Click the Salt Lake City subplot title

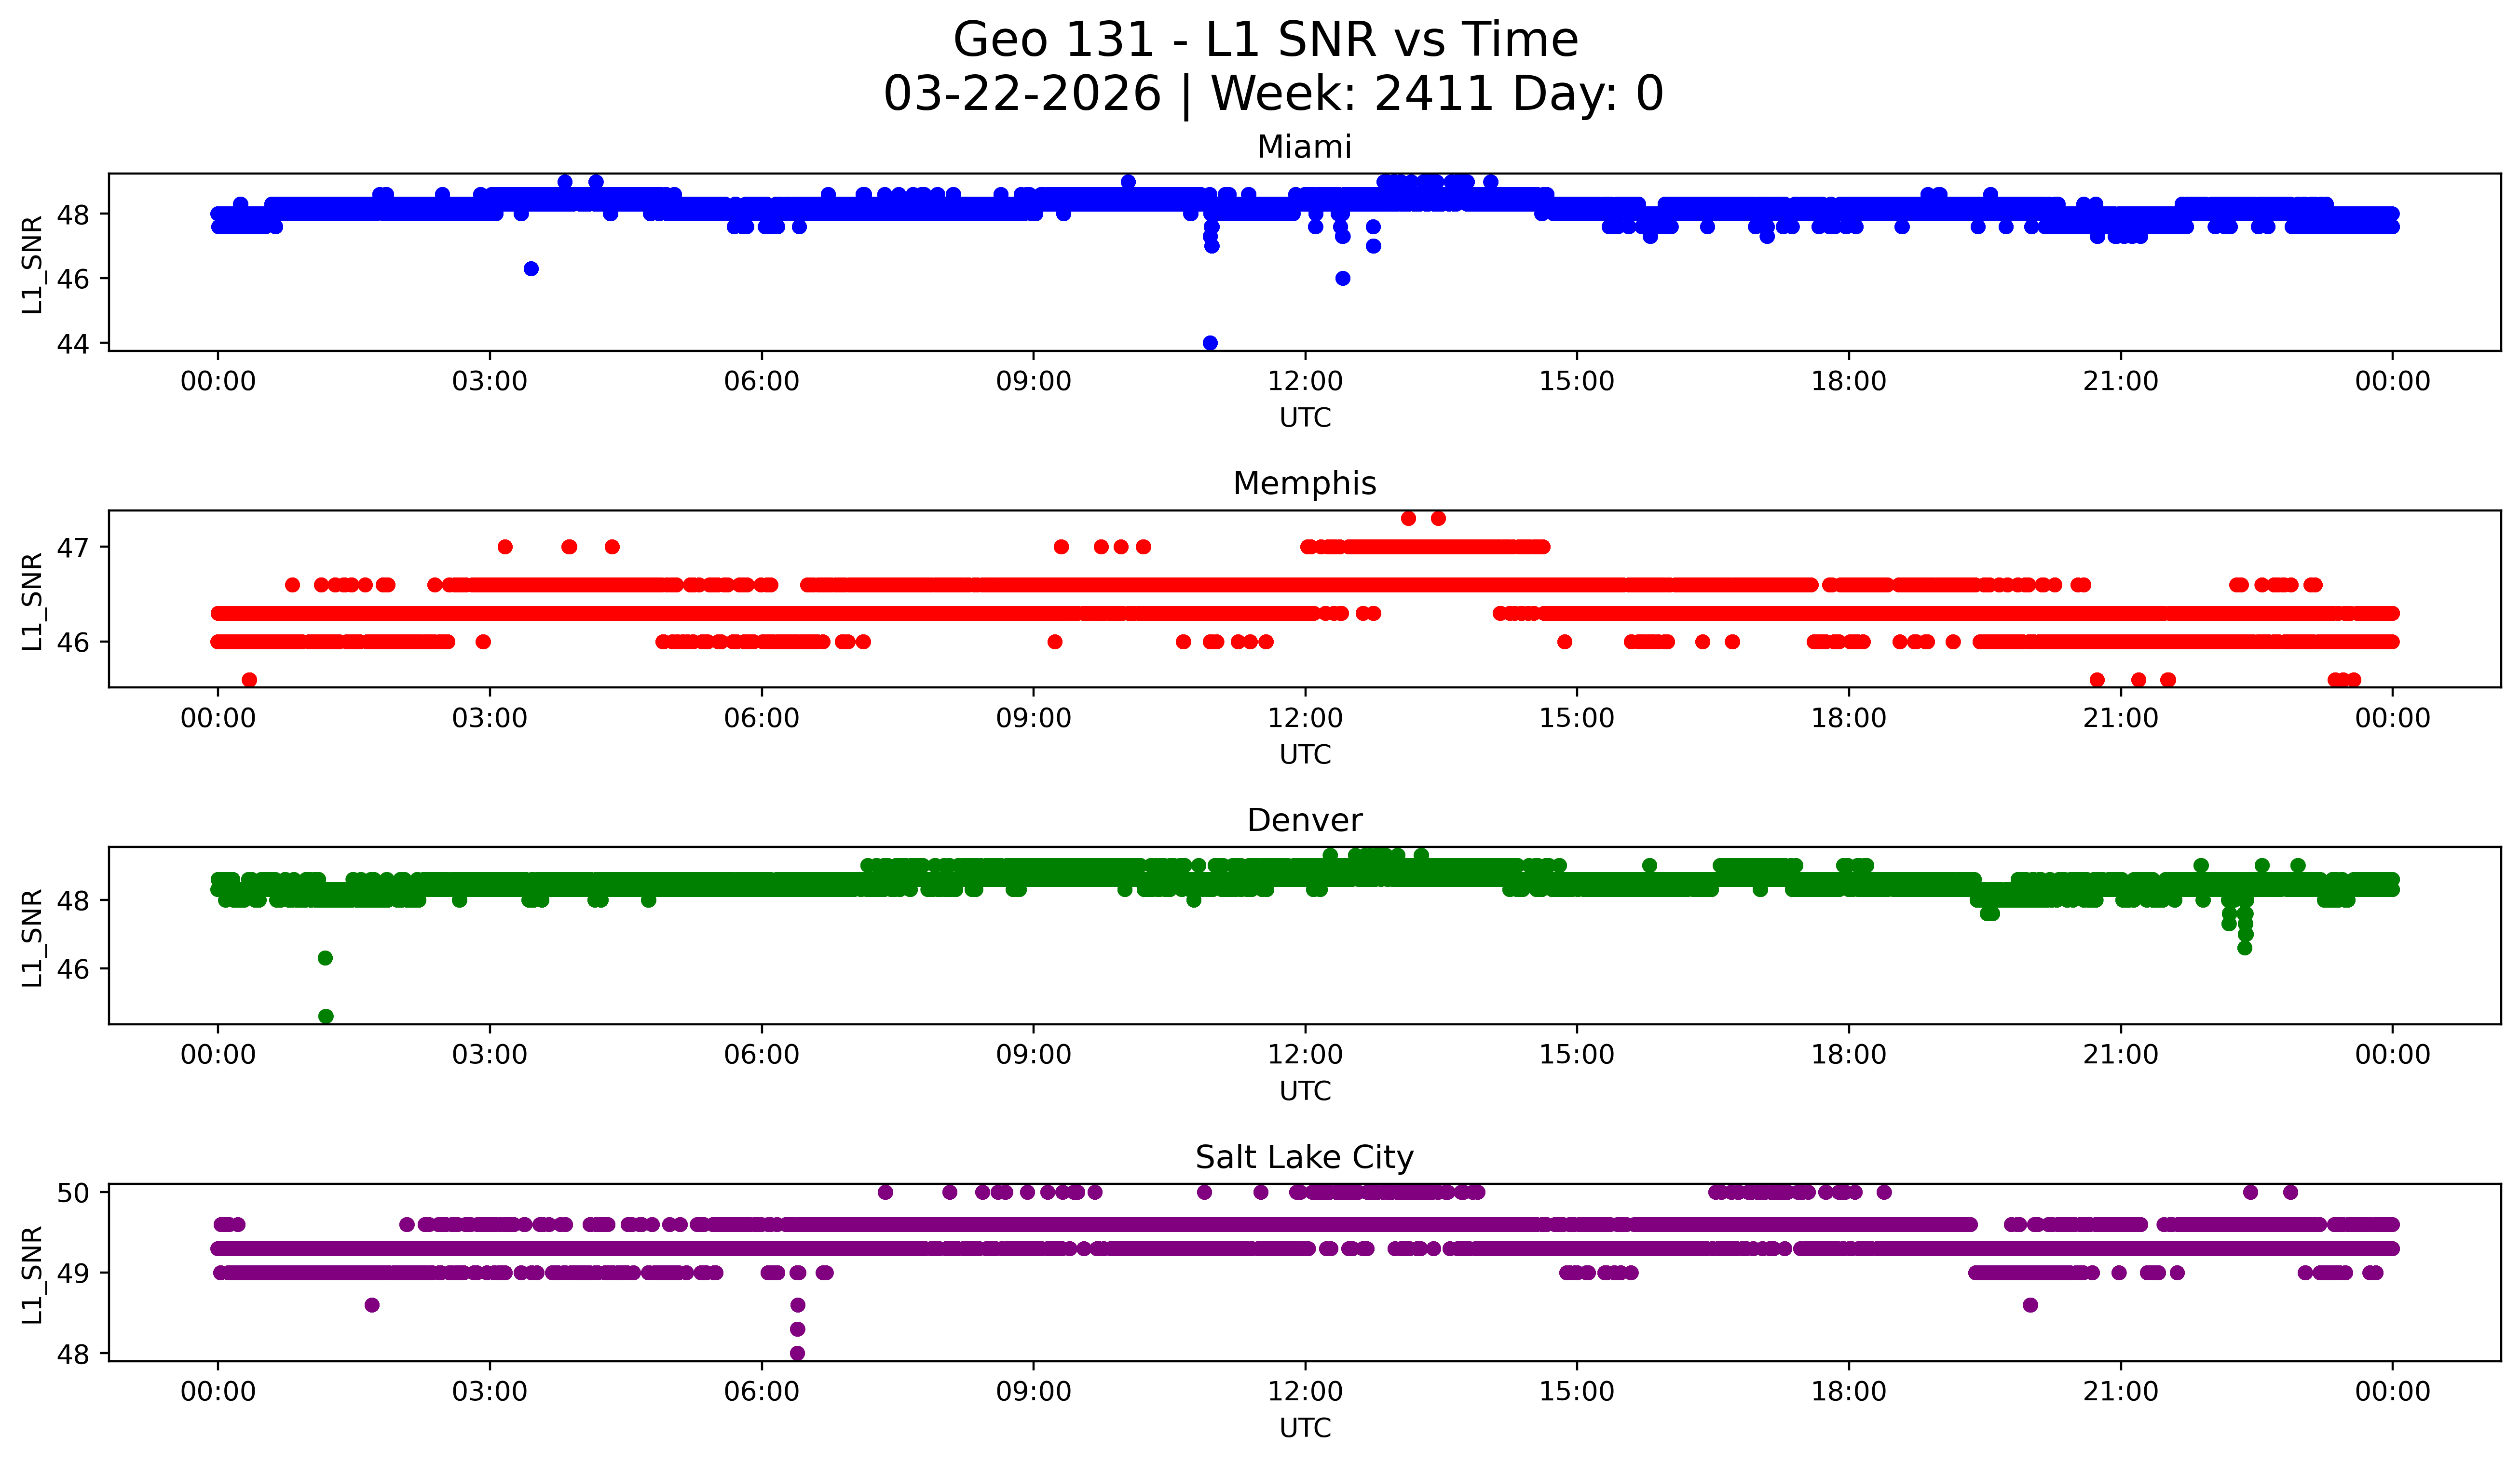[x=1304, y=1157]
